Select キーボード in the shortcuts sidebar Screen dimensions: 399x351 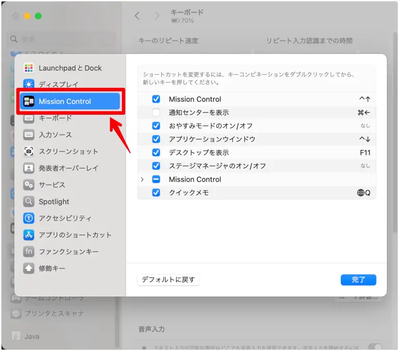point(55,118)
